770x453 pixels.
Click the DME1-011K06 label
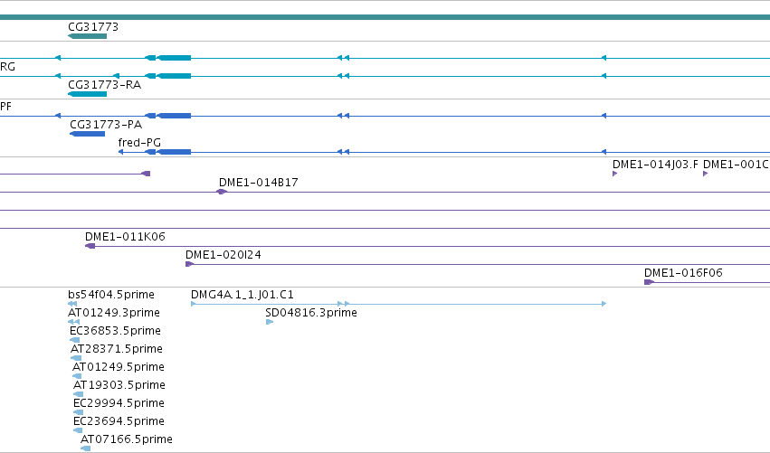click(x=125, y=237)
